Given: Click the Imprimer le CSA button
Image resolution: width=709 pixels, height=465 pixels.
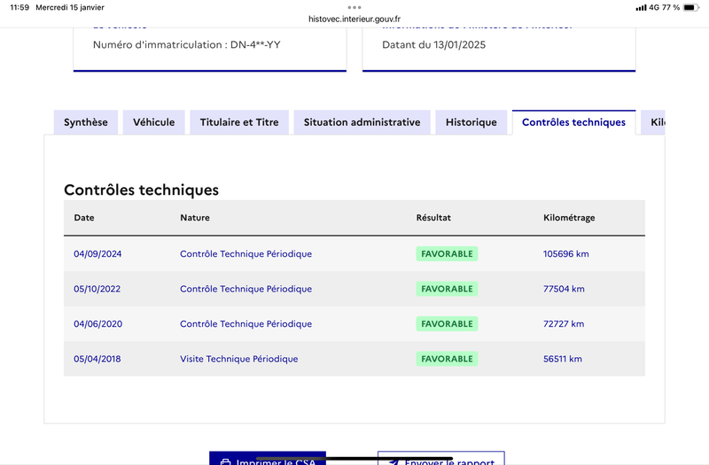Looking at the screenshot, I should pyautogui.click(x=268, y=458).
